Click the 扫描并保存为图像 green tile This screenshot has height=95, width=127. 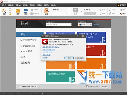pyautogui.click(x=60, y=77)
